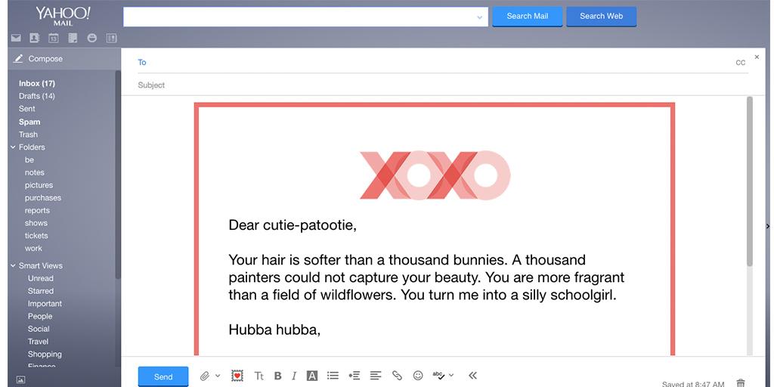The height and width of the screenshot is (387, 774).
Task: Open Drafts (14) folder
Action: (37, 96)
